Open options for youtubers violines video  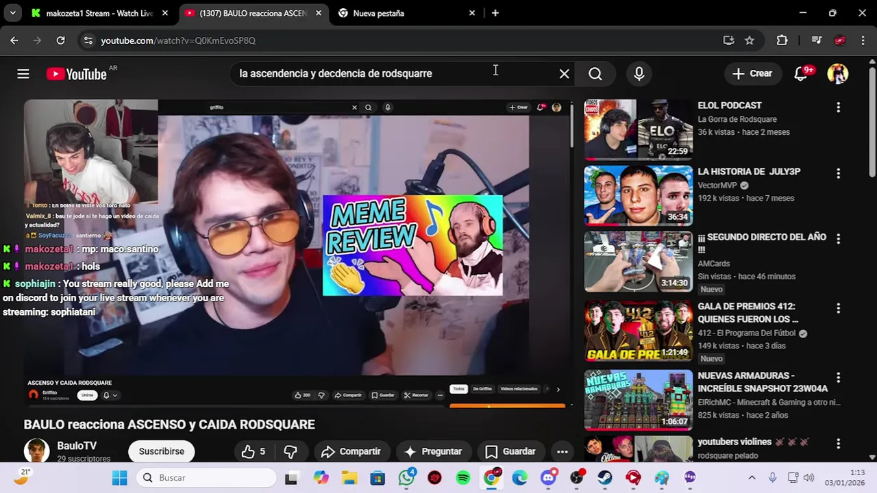click(838, 444)
